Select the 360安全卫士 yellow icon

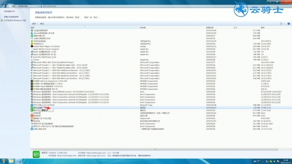point(32,44)
